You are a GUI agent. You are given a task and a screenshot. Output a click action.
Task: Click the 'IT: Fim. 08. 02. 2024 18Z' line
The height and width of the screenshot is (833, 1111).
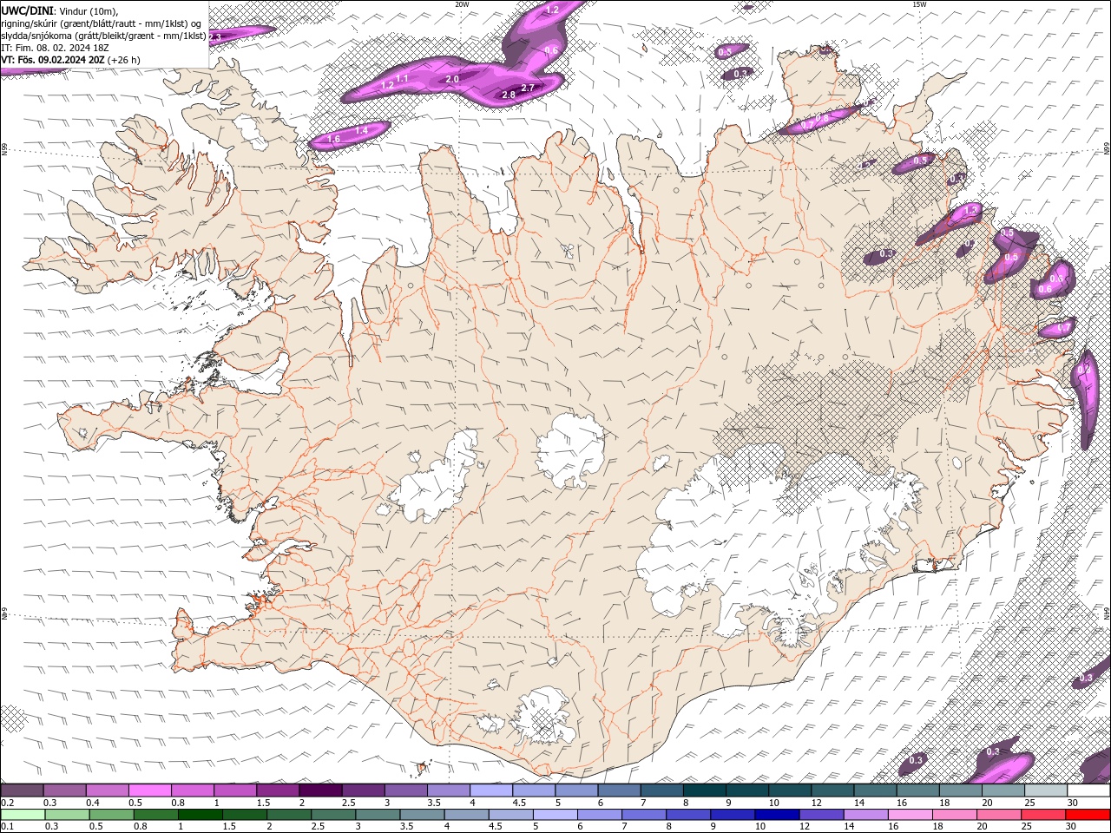point(56,48)
